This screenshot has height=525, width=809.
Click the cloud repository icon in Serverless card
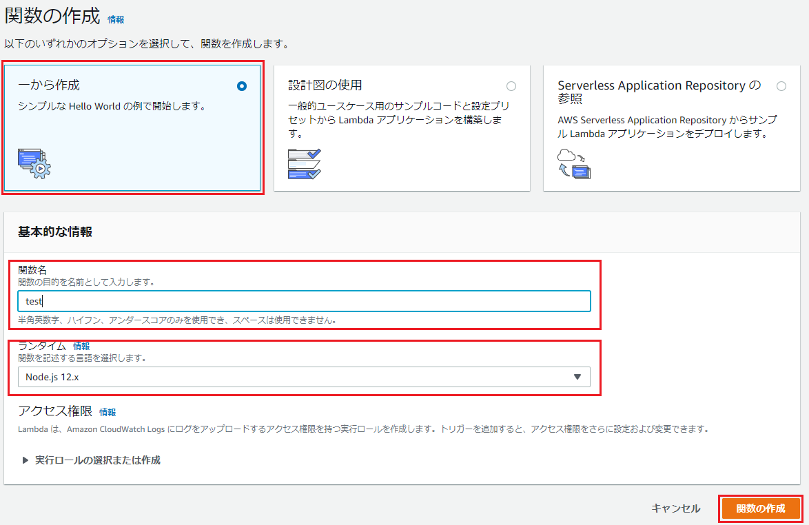point(574,163)
